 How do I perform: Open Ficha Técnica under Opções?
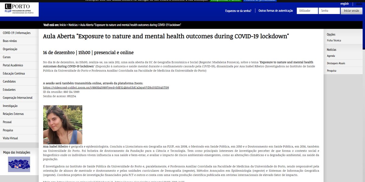point(334,40)
